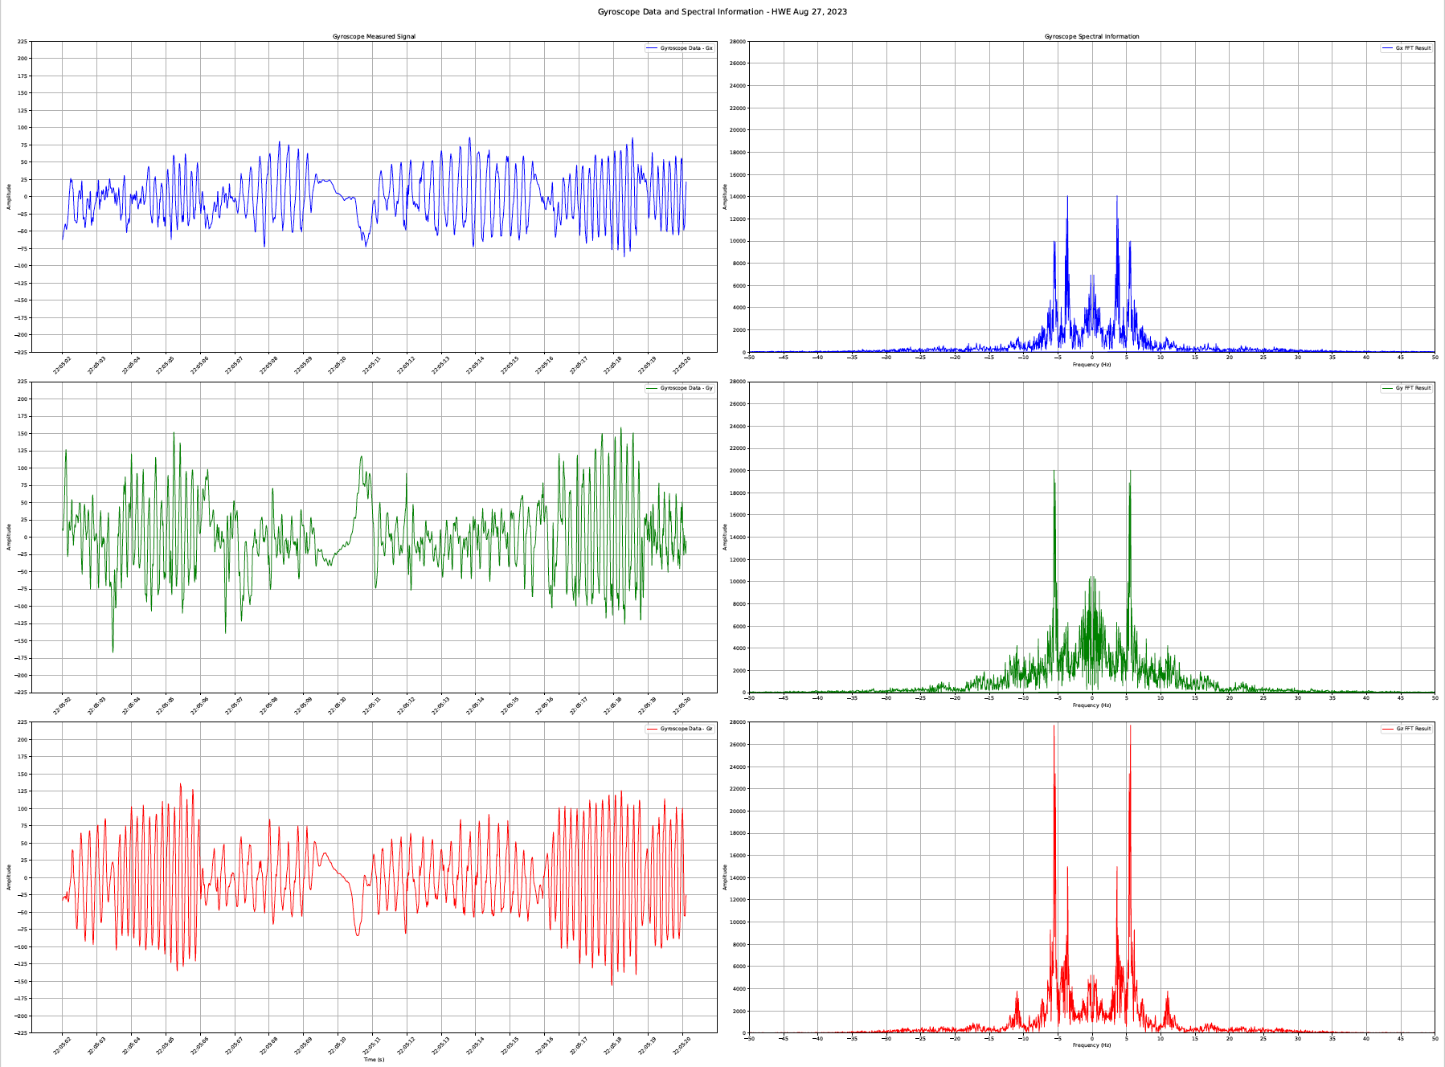Click 'Frequency (Hz)' label under the red FFT plot
This screenshot has height=1067, width=1445.
(x=1091, y=1045)
